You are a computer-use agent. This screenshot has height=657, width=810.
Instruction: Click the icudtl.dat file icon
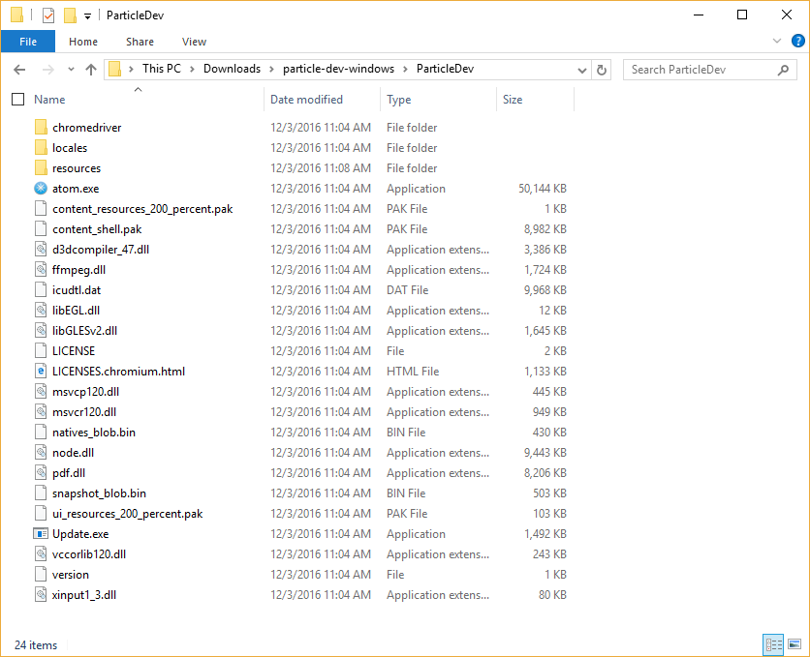coord(41,290)
